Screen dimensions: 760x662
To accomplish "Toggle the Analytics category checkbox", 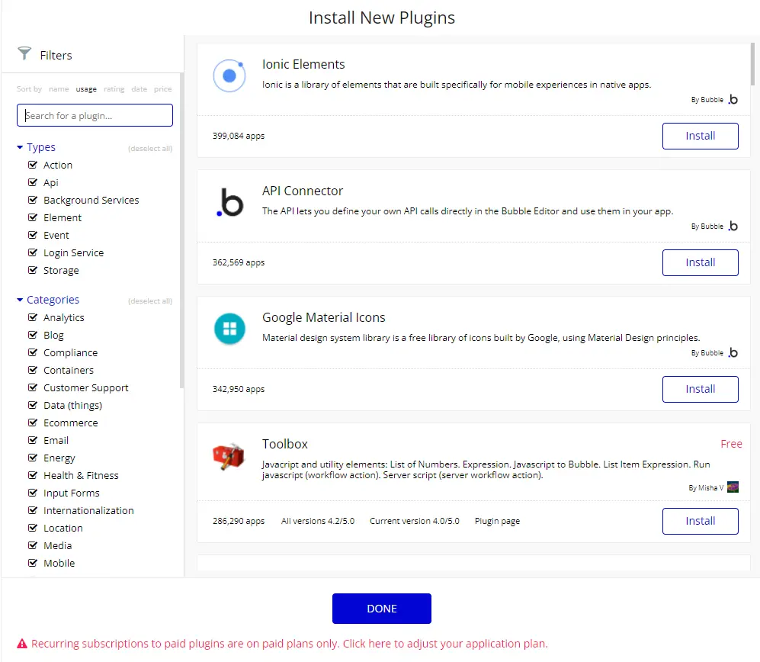I will coord(33,317).
